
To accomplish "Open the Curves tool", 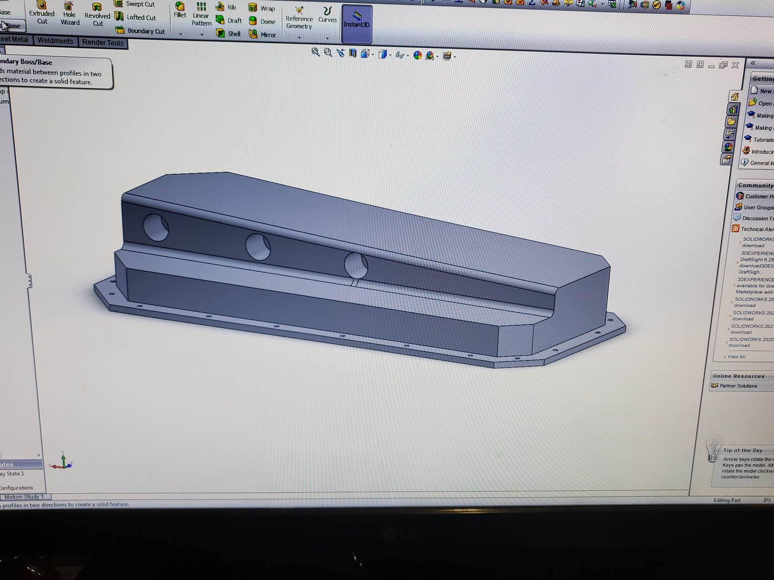I will point(327,15).
